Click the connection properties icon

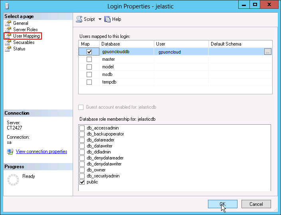pos(10,151)
